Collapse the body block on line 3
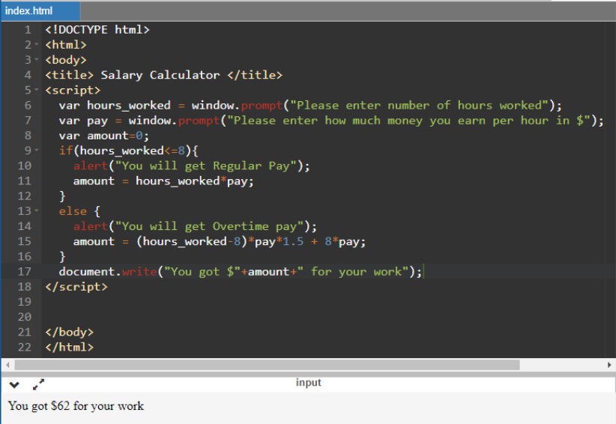Image resolution: width=616 pixels, height=424 pixels. 37,60
